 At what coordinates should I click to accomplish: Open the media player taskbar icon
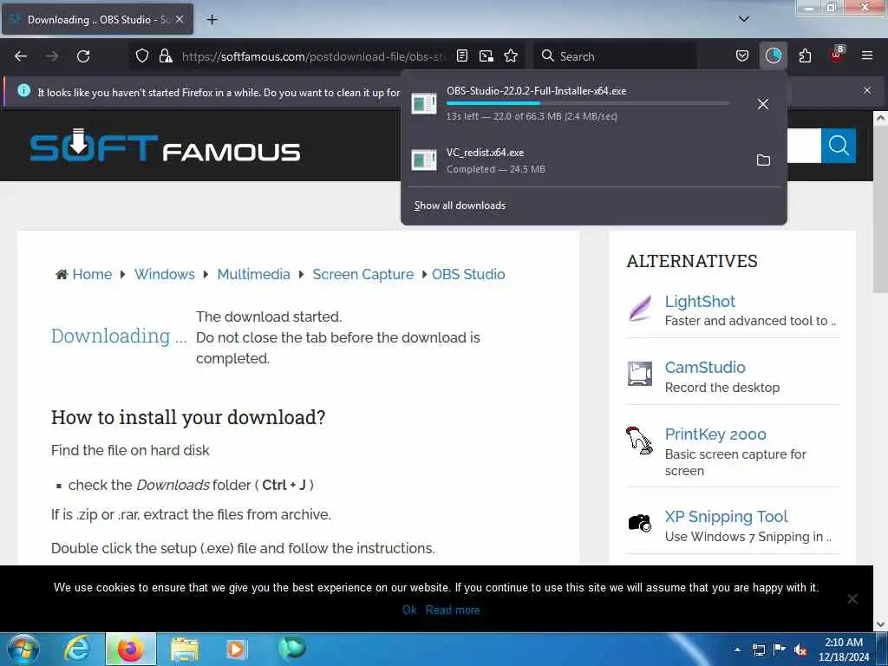[237, 649]
